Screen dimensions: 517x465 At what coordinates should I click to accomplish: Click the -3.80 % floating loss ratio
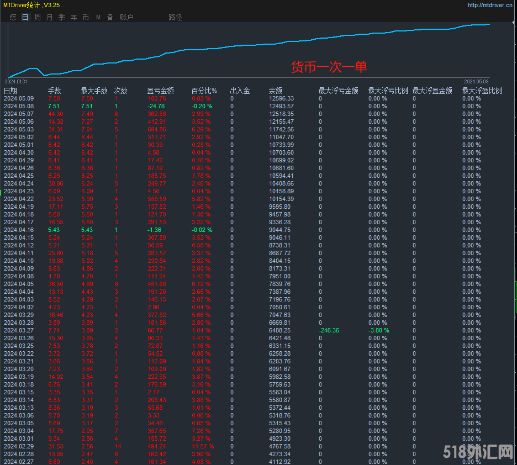379,331
